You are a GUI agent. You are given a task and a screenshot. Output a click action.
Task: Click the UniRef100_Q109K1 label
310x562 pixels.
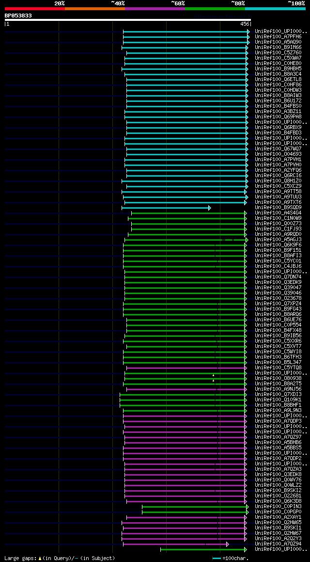pyautogui.click(x=278, y=400)
